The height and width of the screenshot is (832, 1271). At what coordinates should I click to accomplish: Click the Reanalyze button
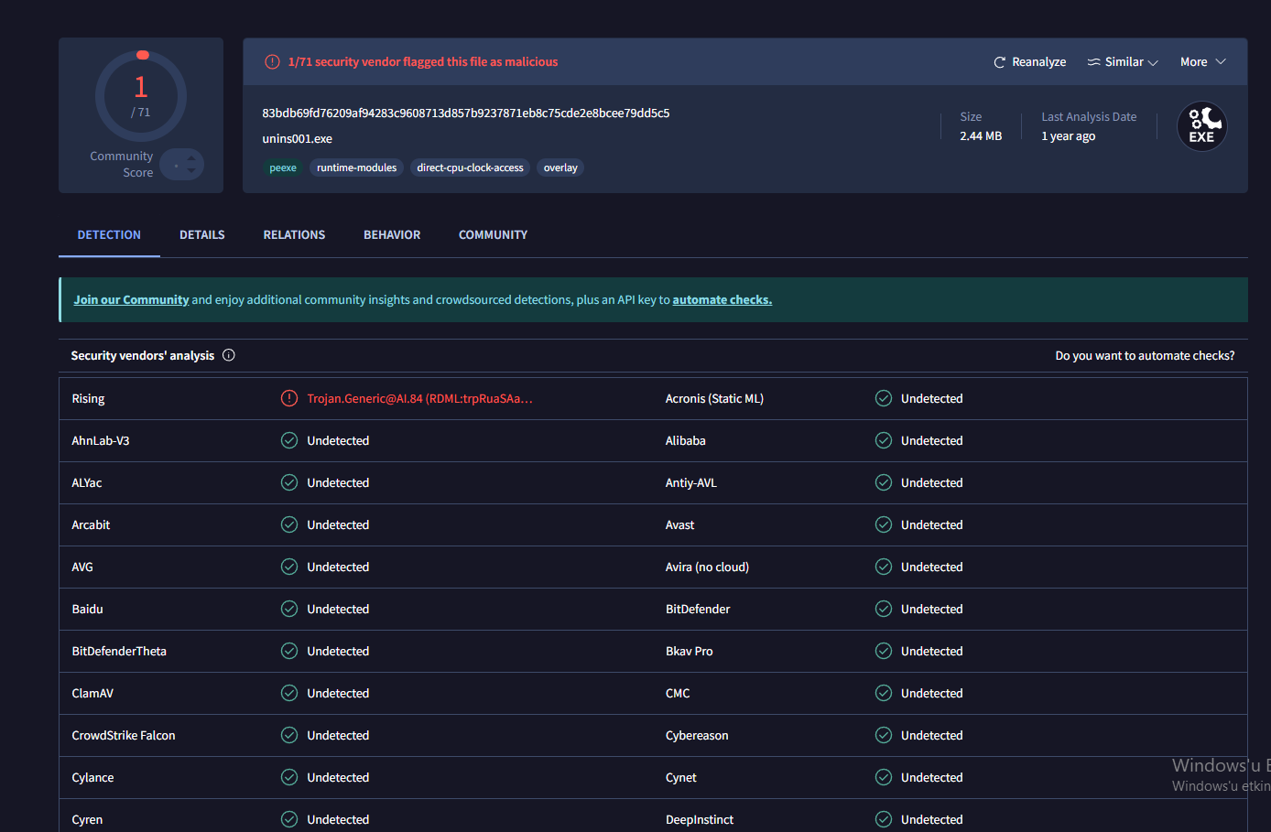point(1030,62)
